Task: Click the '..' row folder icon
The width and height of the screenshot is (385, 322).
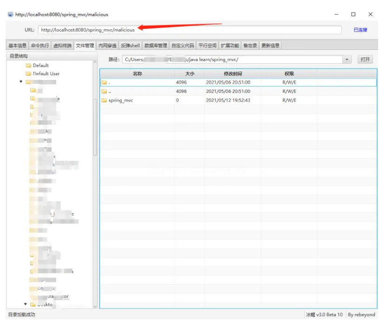Action: tap(104, 92)
